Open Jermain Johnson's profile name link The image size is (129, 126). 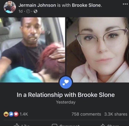click(37, 5)
